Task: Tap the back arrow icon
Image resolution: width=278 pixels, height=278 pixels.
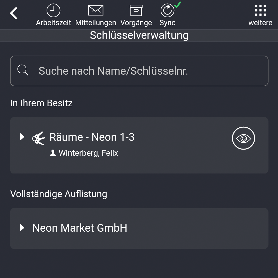Action: pyautogui.click(x=13, y=13)
